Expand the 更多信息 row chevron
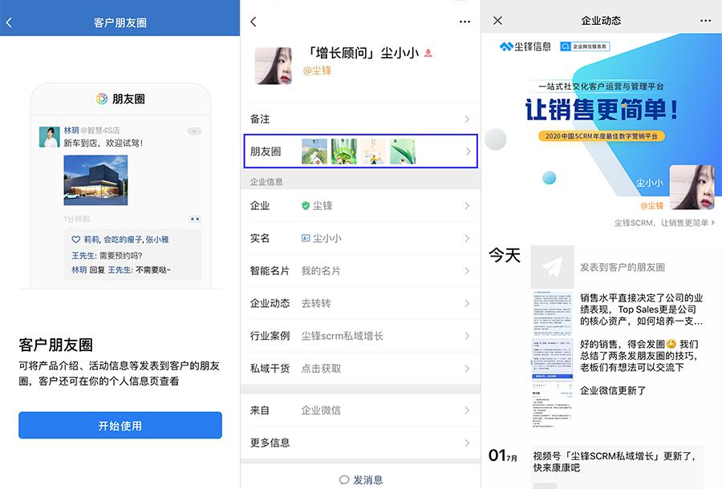 (468, 443)
